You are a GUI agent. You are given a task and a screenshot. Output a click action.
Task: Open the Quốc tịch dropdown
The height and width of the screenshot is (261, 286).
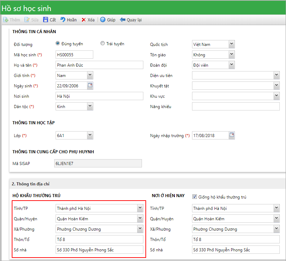(x=231, y=44)
